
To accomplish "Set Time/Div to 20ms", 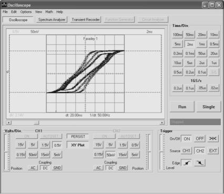I will coord(202,35).
